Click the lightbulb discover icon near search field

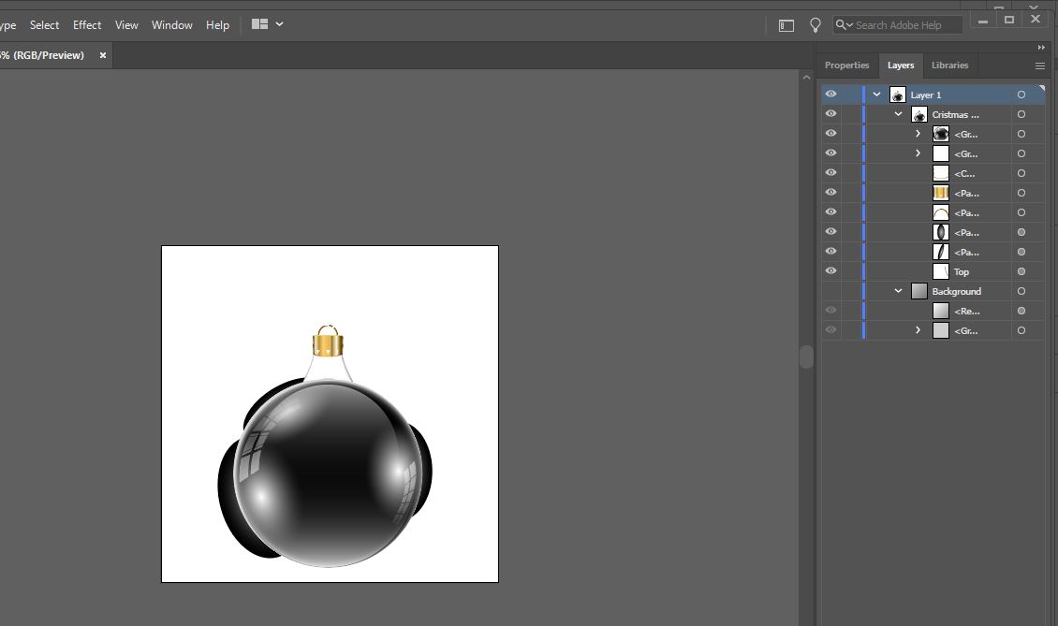pos(815,25)
